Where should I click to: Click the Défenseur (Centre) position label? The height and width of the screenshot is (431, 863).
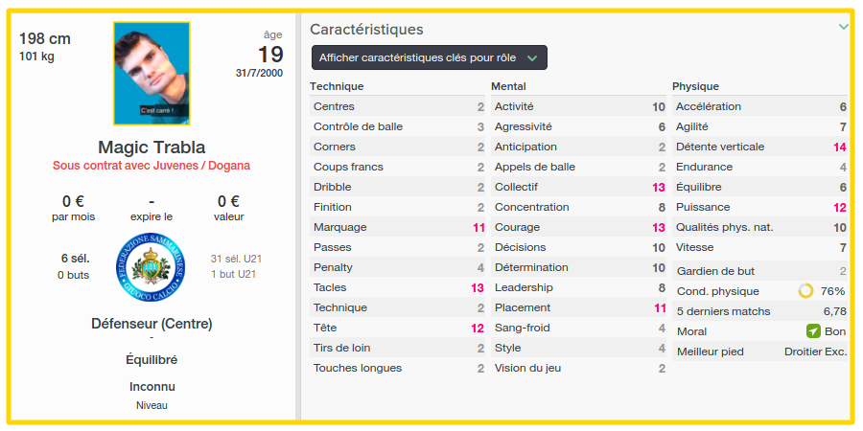[152, 324]
